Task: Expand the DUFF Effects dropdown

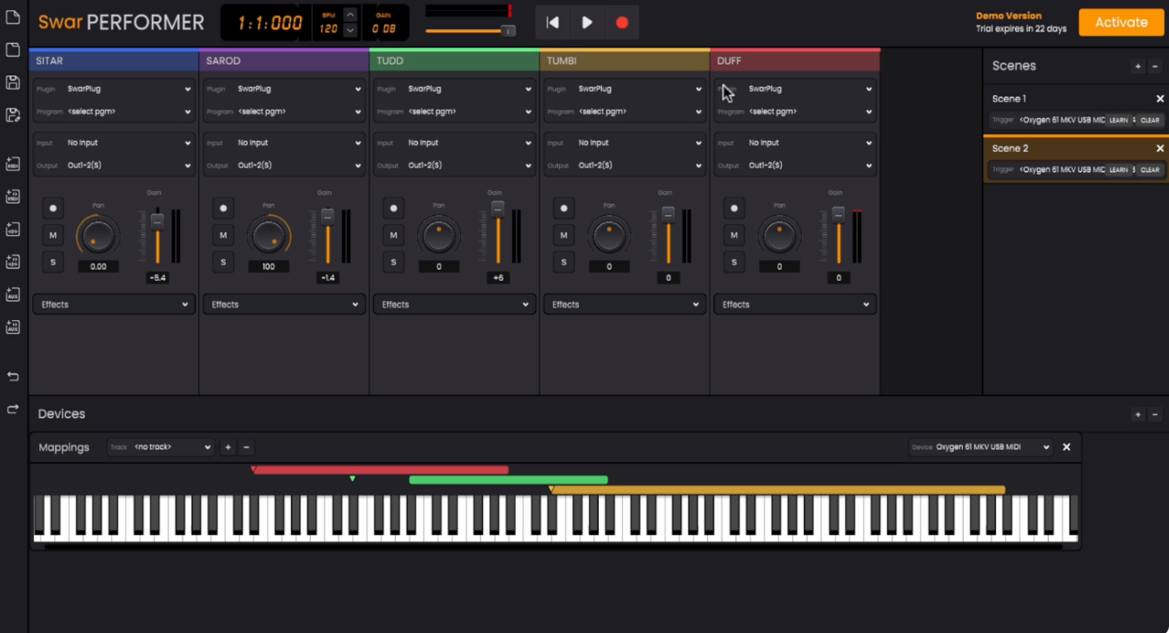Action: (x=795, y=304)
